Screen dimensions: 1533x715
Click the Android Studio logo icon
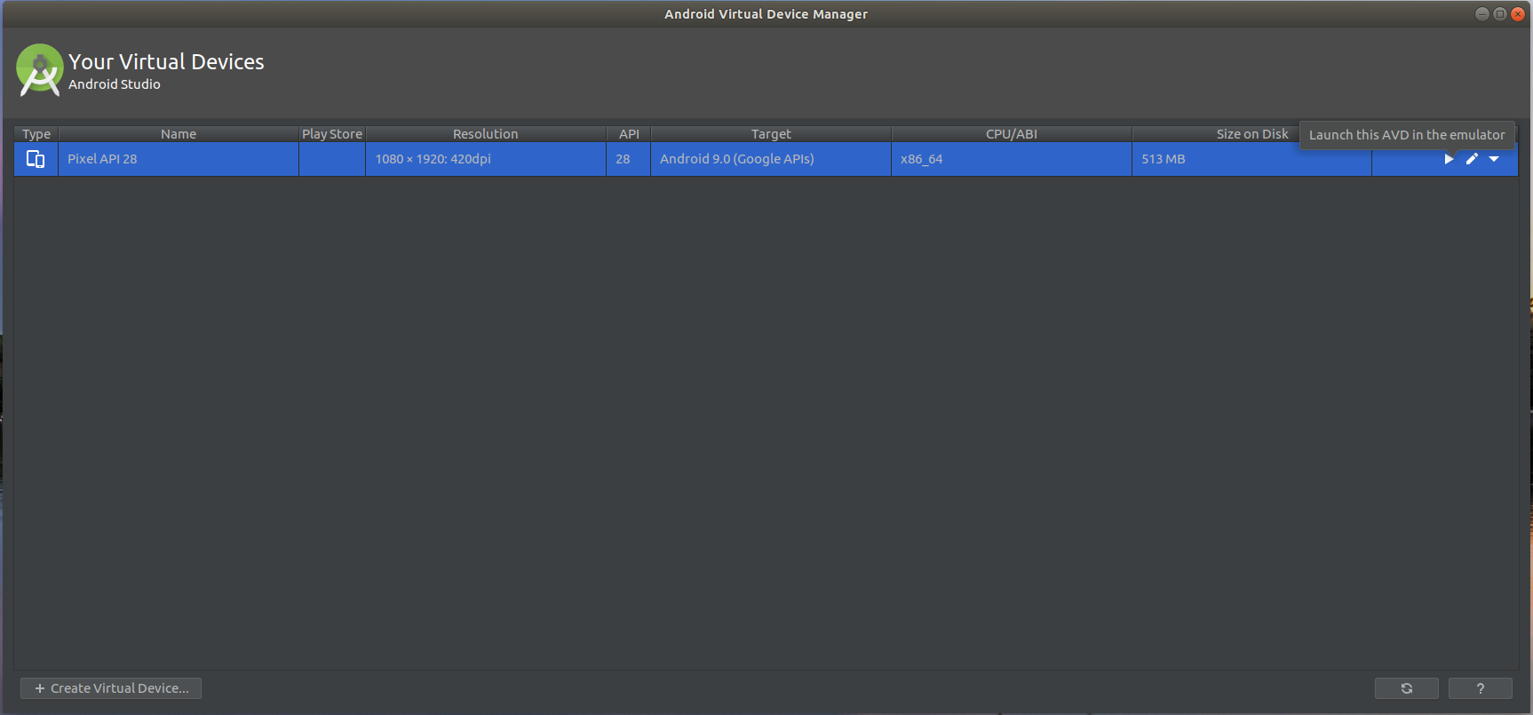(39, 70)
